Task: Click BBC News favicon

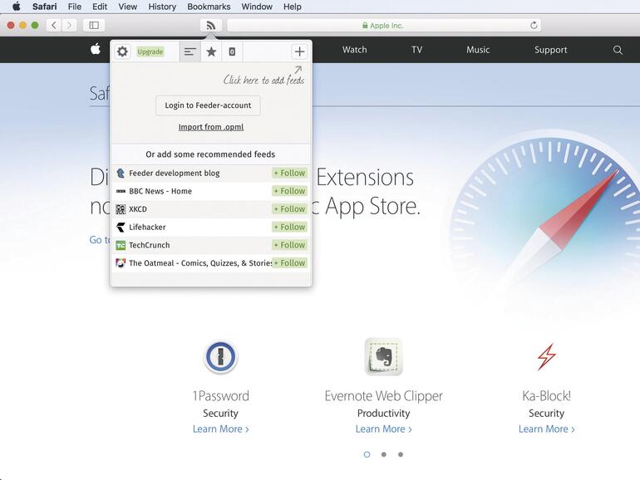Action: (121, 191)
